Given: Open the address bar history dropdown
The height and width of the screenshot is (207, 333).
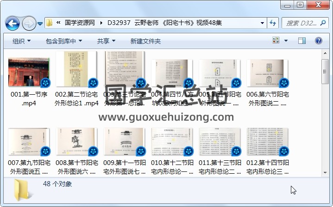Looking at the screenshot, I should pos(262,23).
